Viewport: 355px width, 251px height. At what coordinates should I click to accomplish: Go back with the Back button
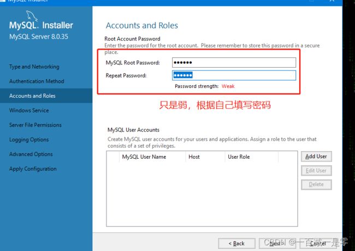tap(236, 243)
